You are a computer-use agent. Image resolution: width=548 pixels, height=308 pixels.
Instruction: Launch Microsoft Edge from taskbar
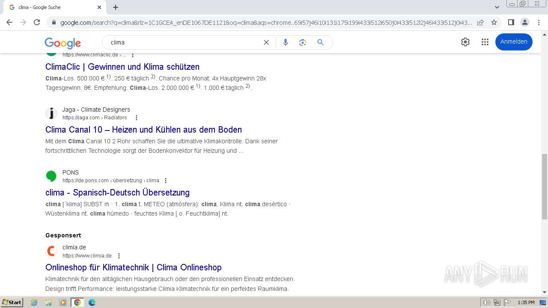[92, 302]
